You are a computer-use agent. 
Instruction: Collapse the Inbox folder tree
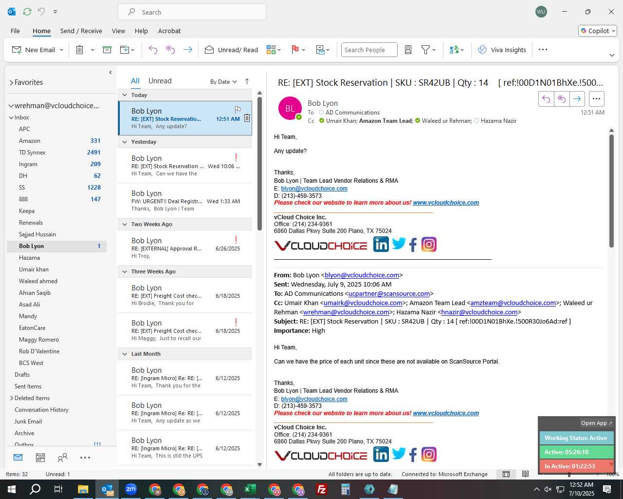pos(11,117)
